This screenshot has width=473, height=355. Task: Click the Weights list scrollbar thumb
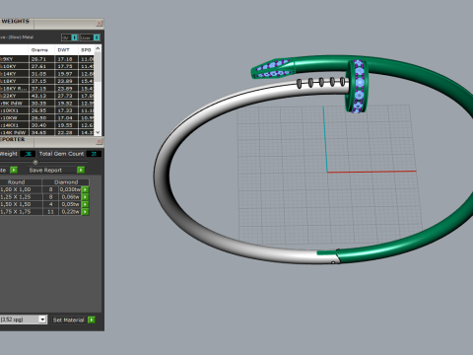click(x=98, y=67)
